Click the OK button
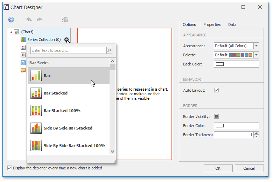273x182 pixels. tap(218, 168)
